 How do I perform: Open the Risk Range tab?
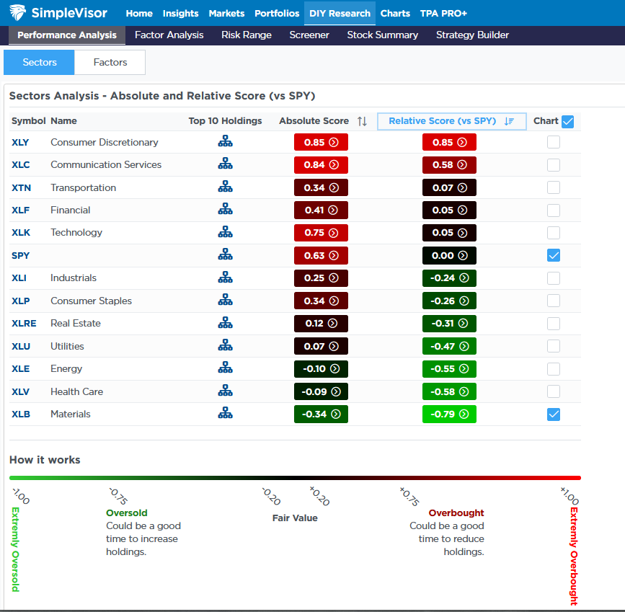(x=247, y=35)
